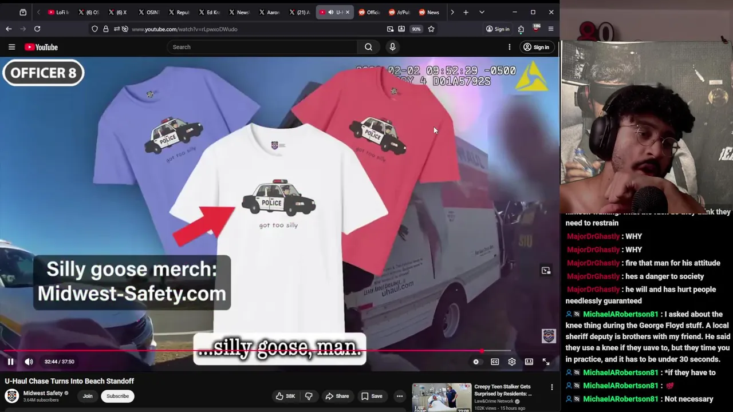
Task: Open YouTube hamburger guide menu
Action: click(x=11, y=47)
